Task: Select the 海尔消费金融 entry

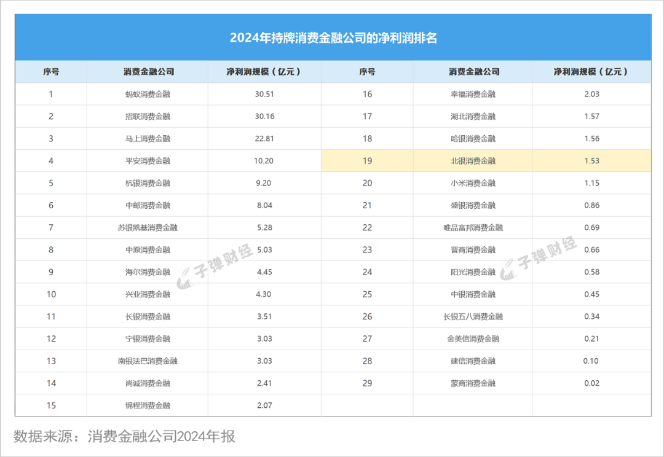Action: pos(148,272)
